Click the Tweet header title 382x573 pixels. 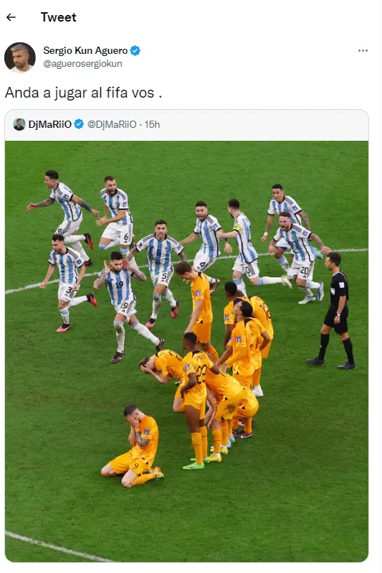[58, 17]
